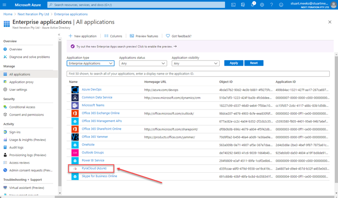Open the notifications bell icon
The width and height of the screenshot is (338, 198).
tap(252, 5)
